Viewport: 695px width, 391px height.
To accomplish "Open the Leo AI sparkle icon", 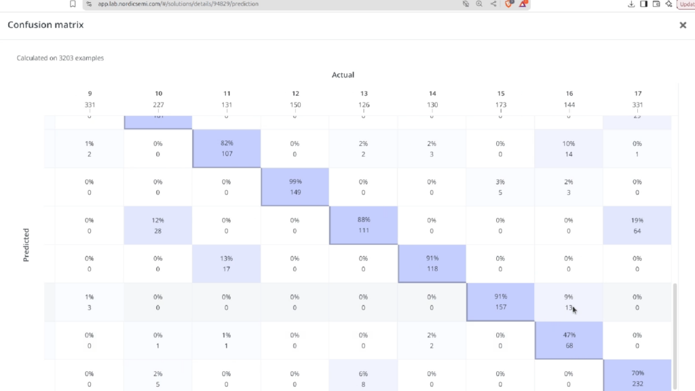I will (669, 4).
